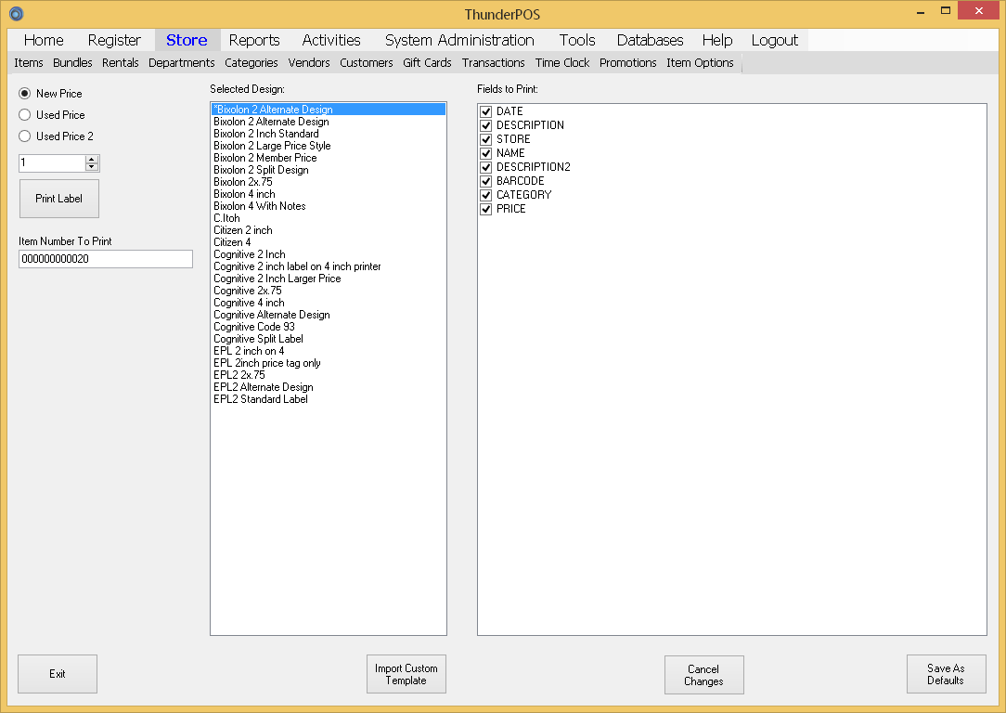Open the Tools menu
This screenshot has width=1006, height=713.
(577, 40)
